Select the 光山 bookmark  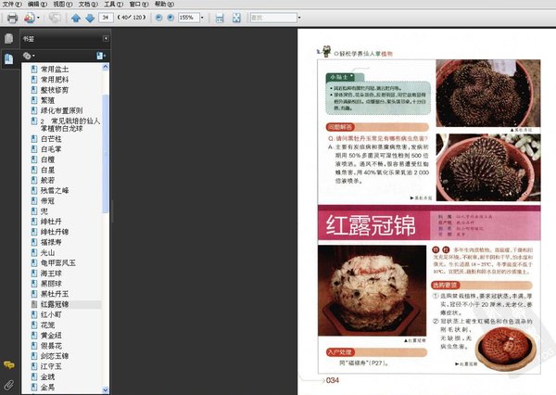click(x=47, y=252)
